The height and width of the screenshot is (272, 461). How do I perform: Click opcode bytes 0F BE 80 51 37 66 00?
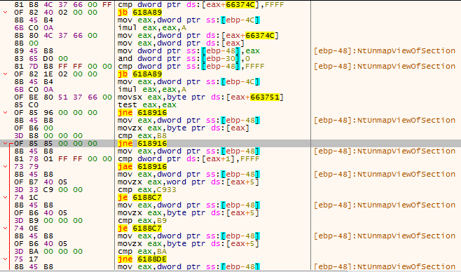click(x=63, y=97)
